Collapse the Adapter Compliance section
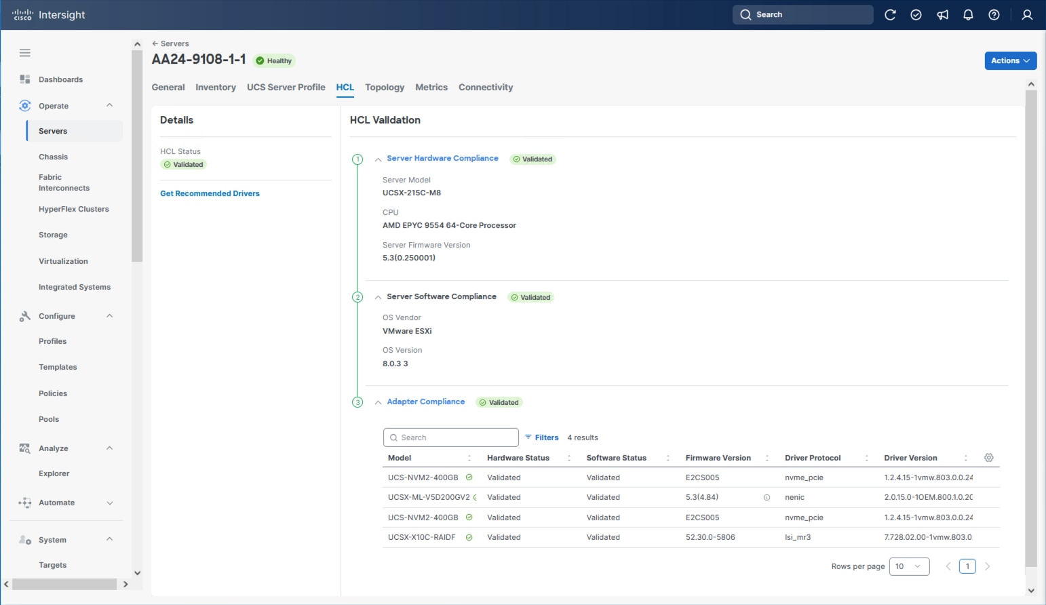 (x=378, y=402)
